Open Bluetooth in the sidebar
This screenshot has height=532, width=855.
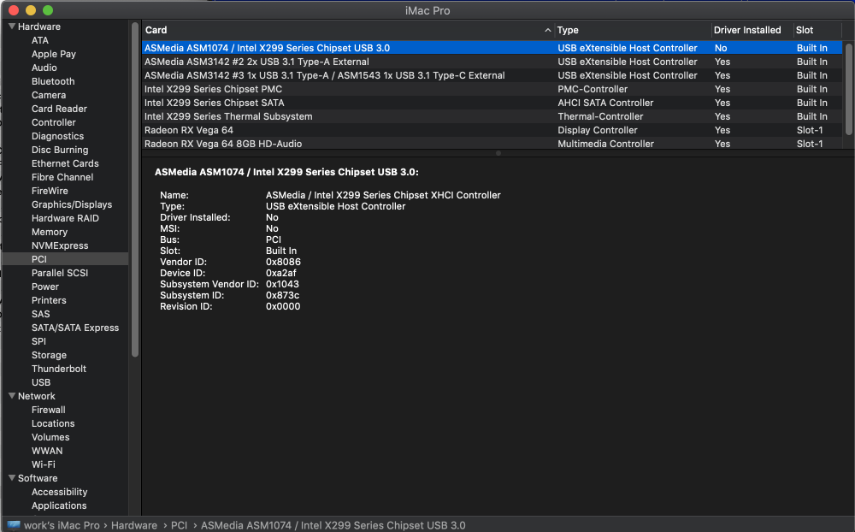[53, 81]
